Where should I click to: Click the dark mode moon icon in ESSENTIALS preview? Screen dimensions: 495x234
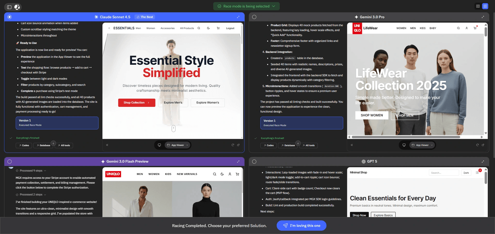pyautogui.click(x=208, y=28)
